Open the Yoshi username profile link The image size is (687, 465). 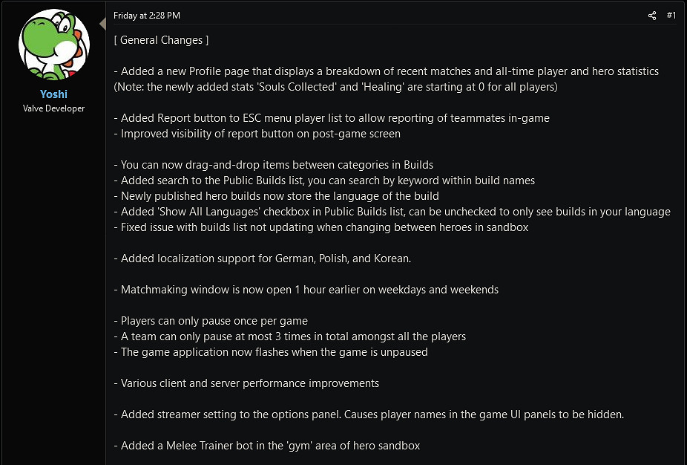(53, 94)
